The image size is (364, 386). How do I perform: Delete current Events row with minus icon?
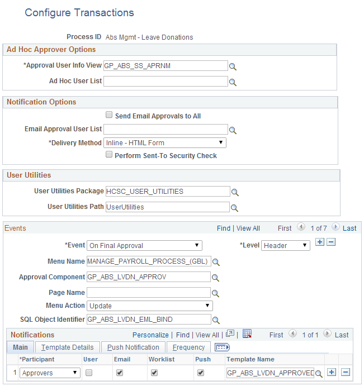point(331,242)
